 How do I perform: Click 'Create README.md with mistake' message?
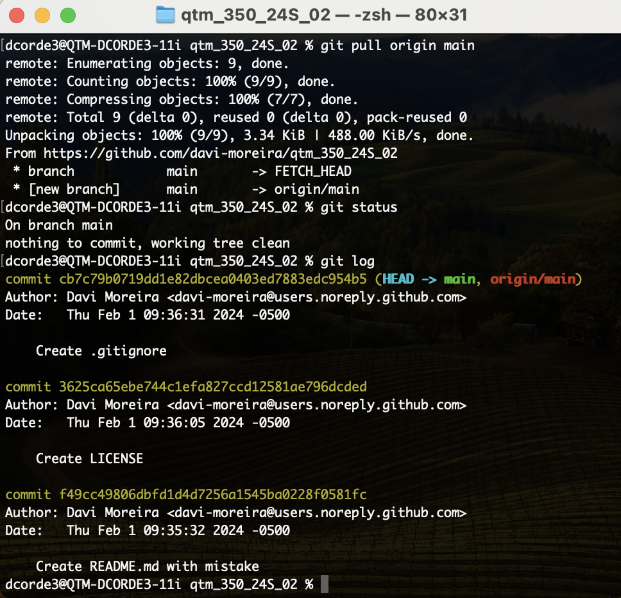pos(147,567)
